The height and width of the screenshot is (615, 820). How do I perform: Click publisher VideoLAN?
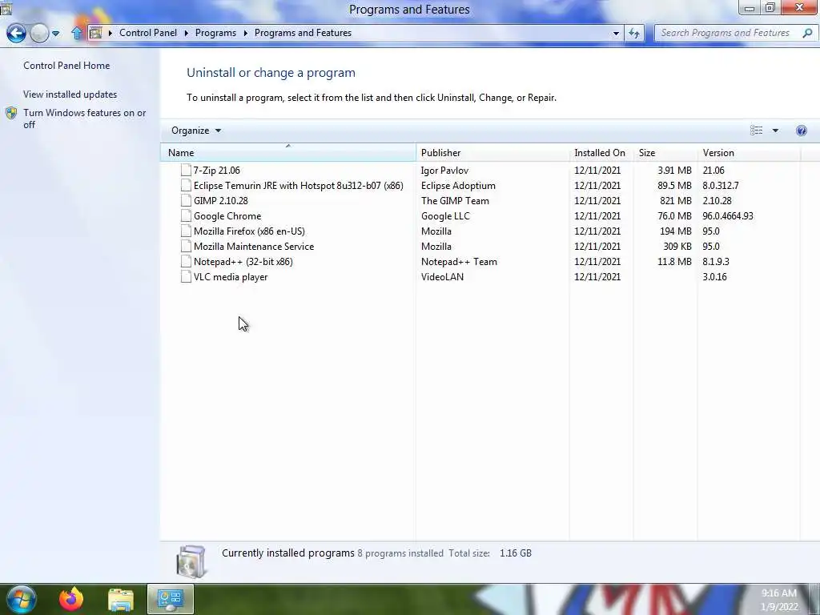(x=442, y=276)
